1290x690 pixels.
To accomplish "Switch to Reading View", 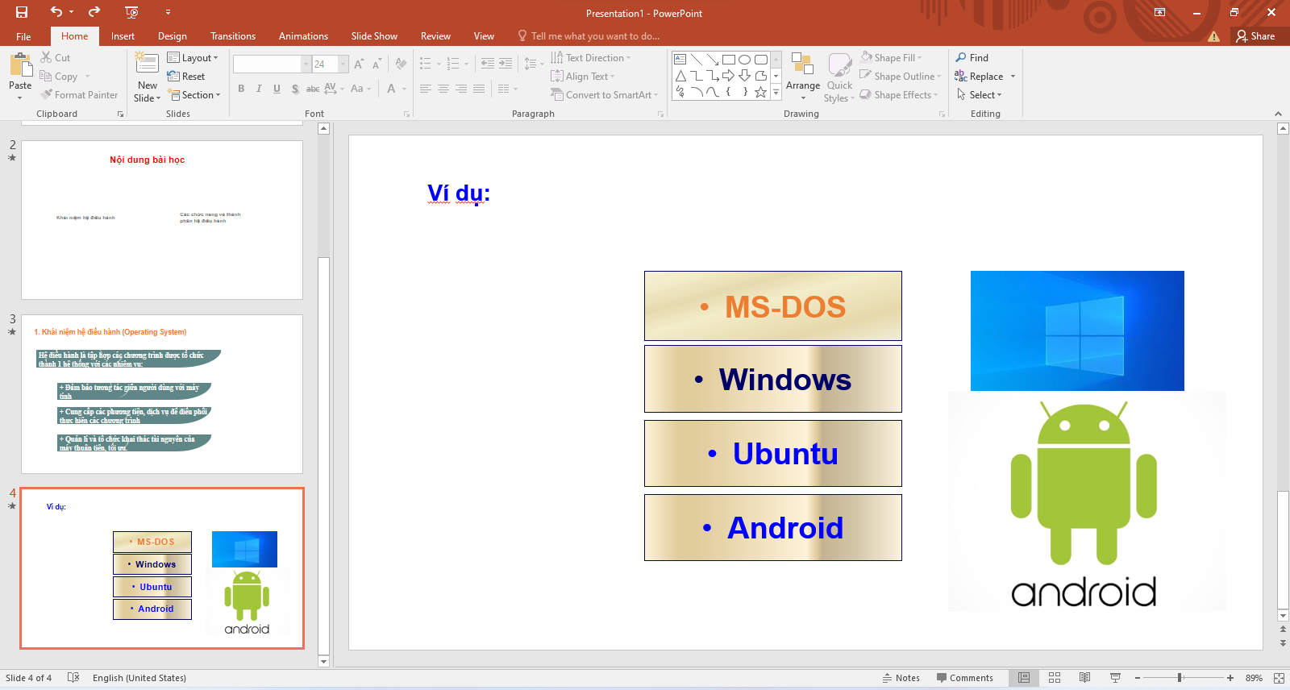I will pos(1084,678).
